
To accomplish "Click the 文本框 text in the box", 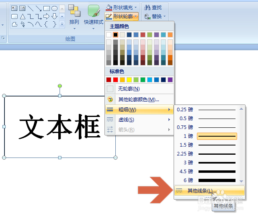I will coord(59,126).
